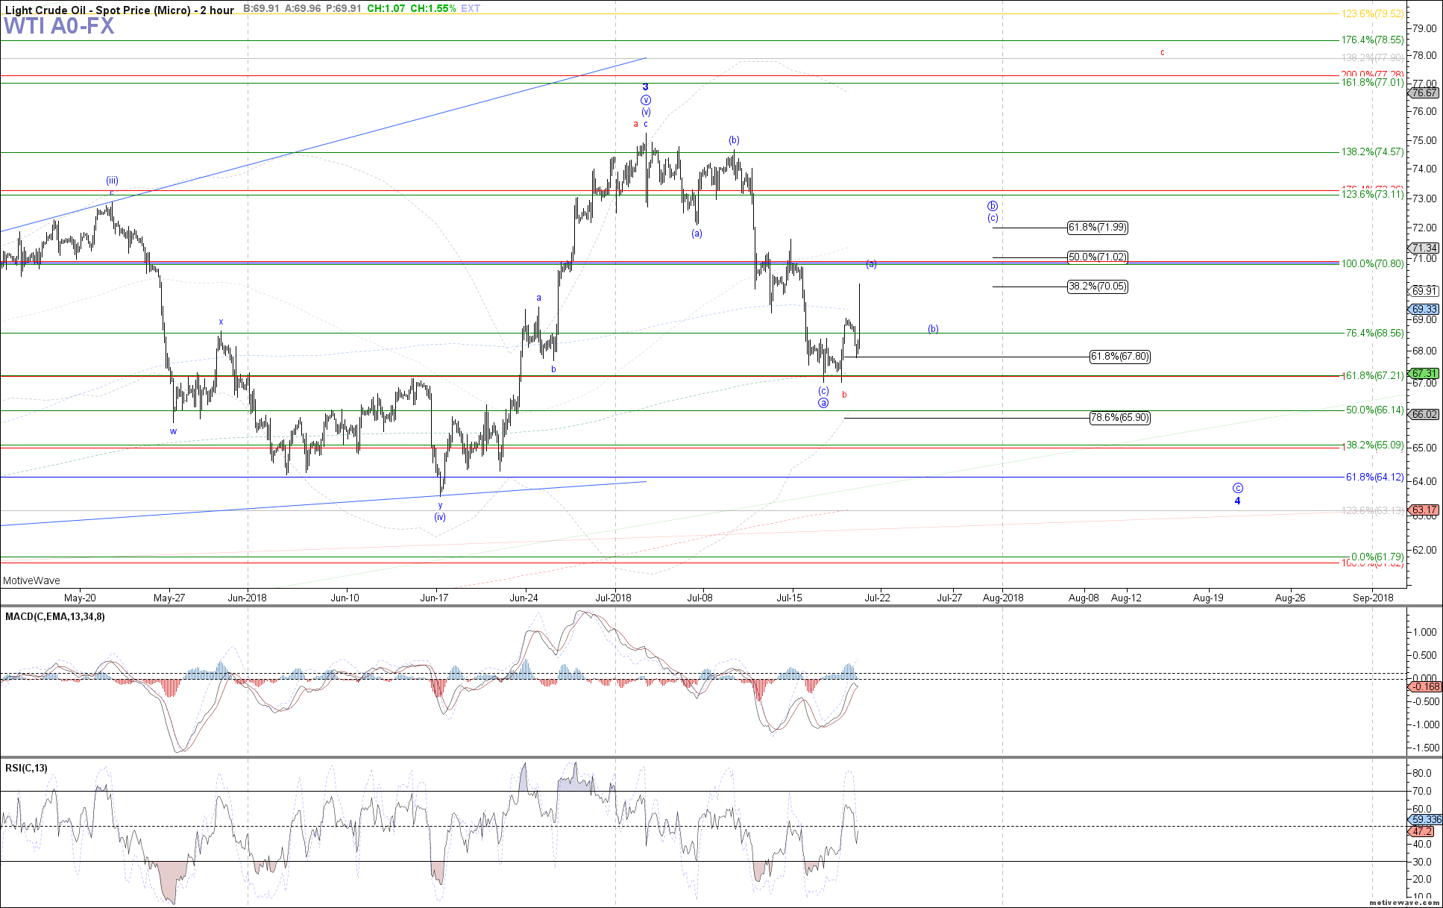Click the '0.0%(61.79)' base level label
Image resolution: width=1443 pixels, height=908 pixels.
coord(1377,557)
